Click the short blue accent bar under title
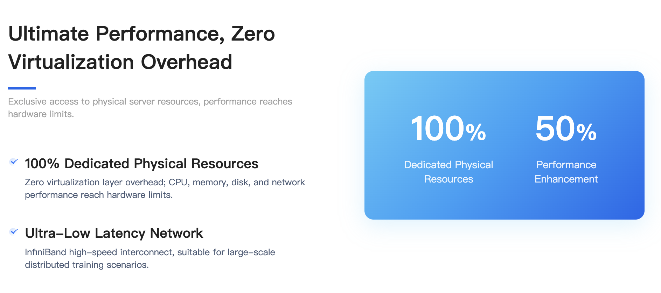The height and width of the screenshot is (293, 661). 22,88
